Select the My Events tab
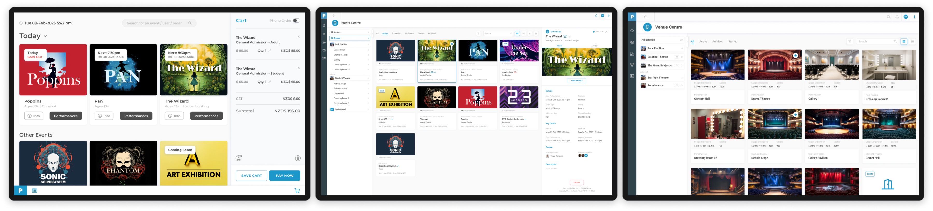 [409, 34]
